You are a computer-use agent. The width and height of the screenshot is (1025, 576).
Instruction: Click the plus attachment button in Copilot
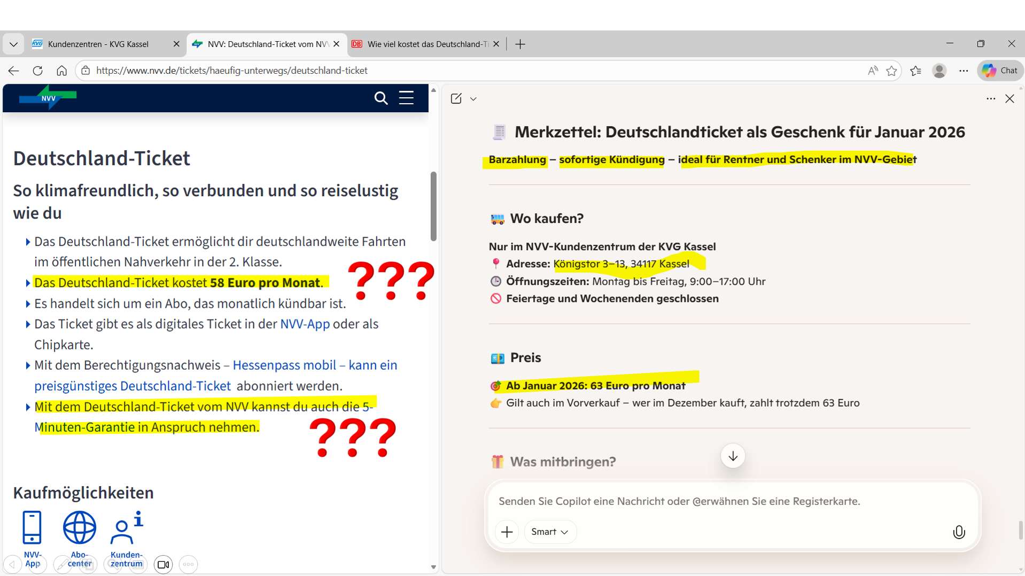point(507,532)
